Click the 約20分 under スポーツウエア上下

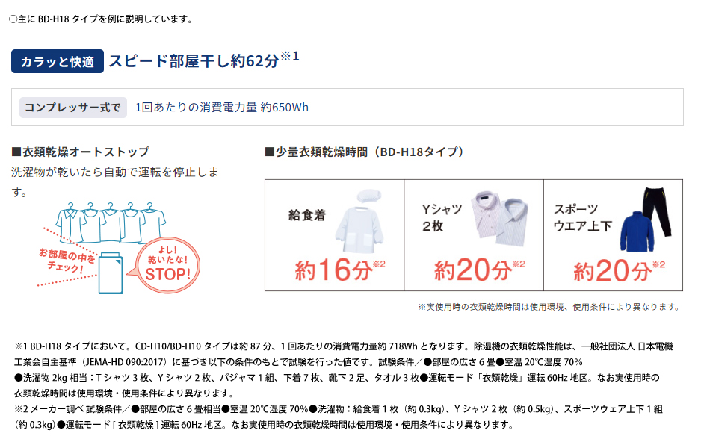tap(619, 270)
